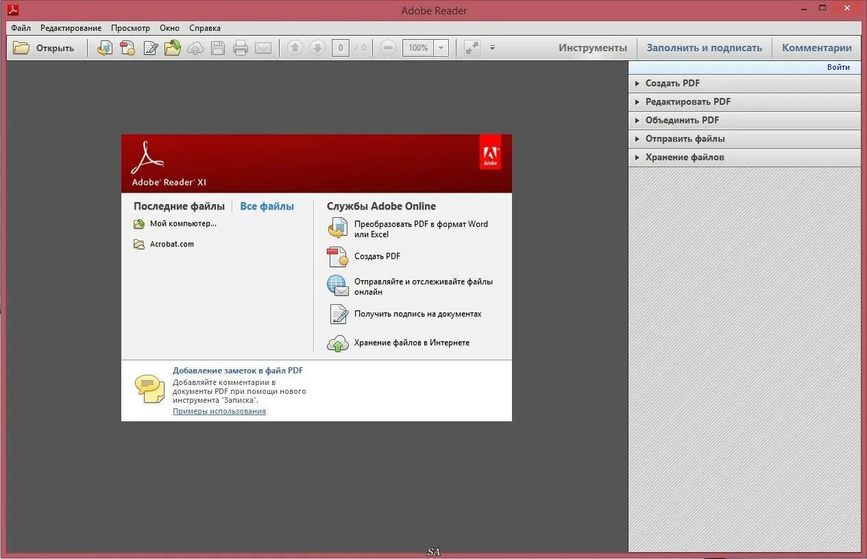Expand the Редактировать PDF section

click(744, 101)
